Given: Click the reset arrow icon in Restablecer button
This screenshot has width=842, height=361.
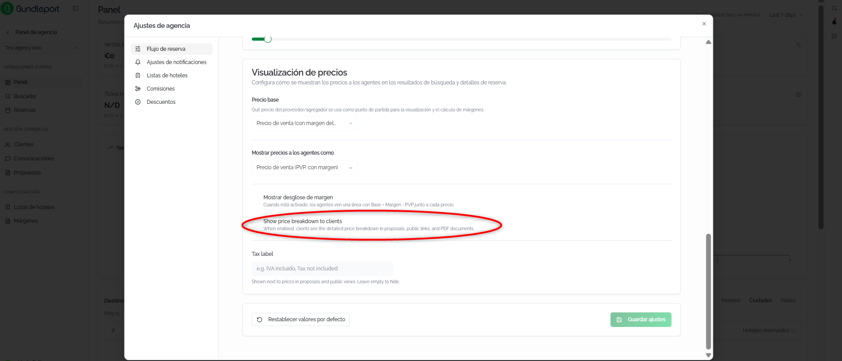Looking at the screenshot, I should click(260, 319).
